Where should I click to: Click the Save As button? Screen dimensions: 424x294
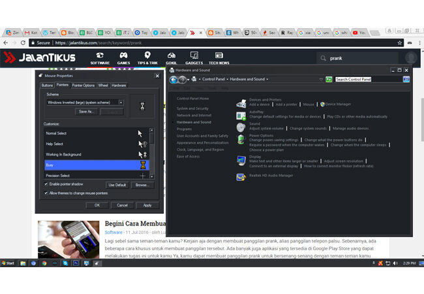(86, 112)
